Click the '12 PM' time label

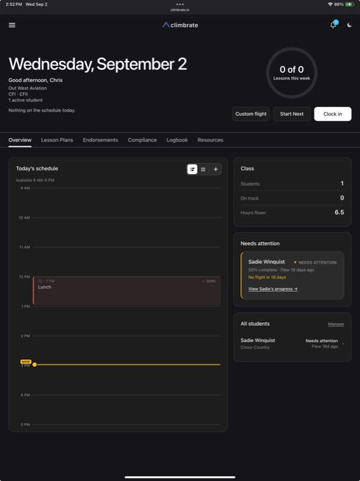[x=24, y=277]
